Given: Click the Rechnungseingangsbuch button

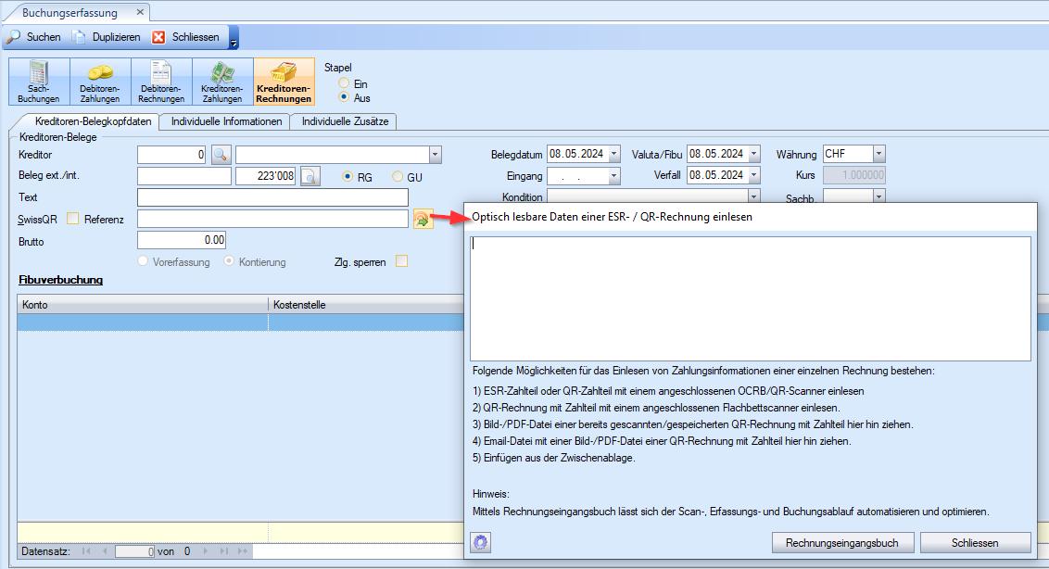Looking at the screenshot, I should point(842,542).
